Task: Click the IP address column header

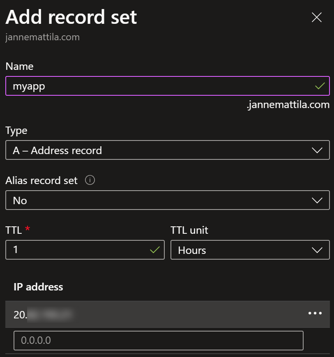Action: [38, 287]
